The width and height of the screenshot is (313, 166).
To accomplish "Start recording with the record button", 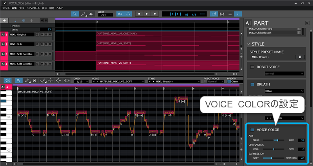I will (155, 14).
